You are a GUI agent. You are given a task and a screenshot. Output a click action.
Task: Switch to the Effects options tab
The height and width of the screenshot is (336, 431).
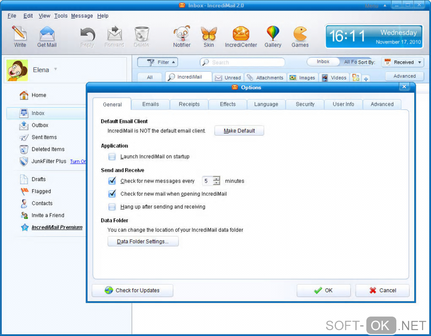[x=228, y=104]
